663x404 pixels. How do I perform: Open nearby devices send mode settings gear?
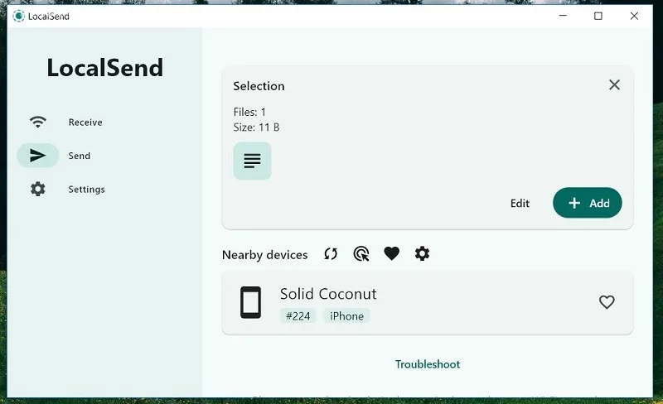pyautogui.click(x=422, y=253)
